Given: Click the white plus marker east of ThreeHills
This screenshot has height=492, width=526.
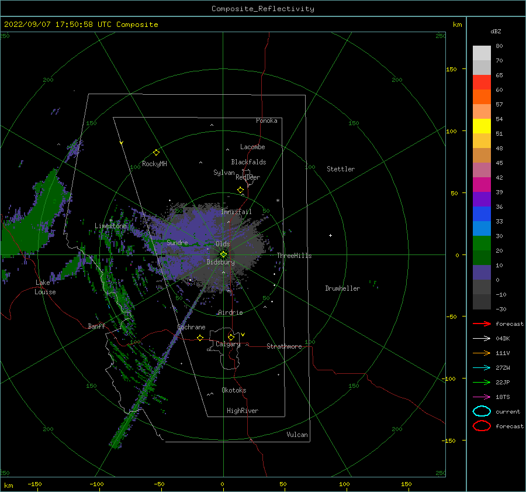Looking at the screenshot, I should pyautogui.click(x=330, y=235).
